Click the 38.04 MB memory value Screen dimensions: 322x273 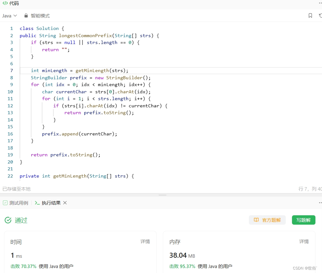click(182, 256)
